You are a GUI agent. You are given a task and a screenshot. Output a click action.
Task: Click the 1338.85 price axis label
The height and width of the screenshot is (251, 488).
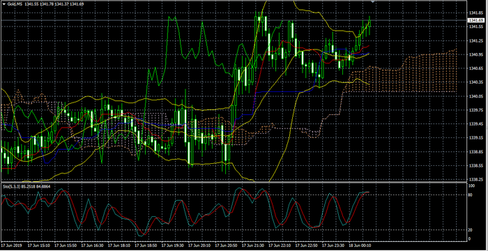[475, 152]
